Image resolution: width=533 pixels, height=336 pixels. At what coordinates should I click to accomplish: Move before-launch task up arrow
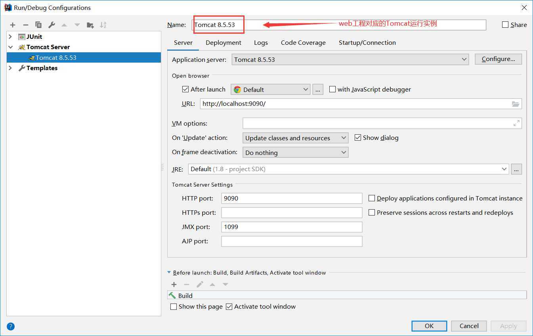tap(212, 284)
